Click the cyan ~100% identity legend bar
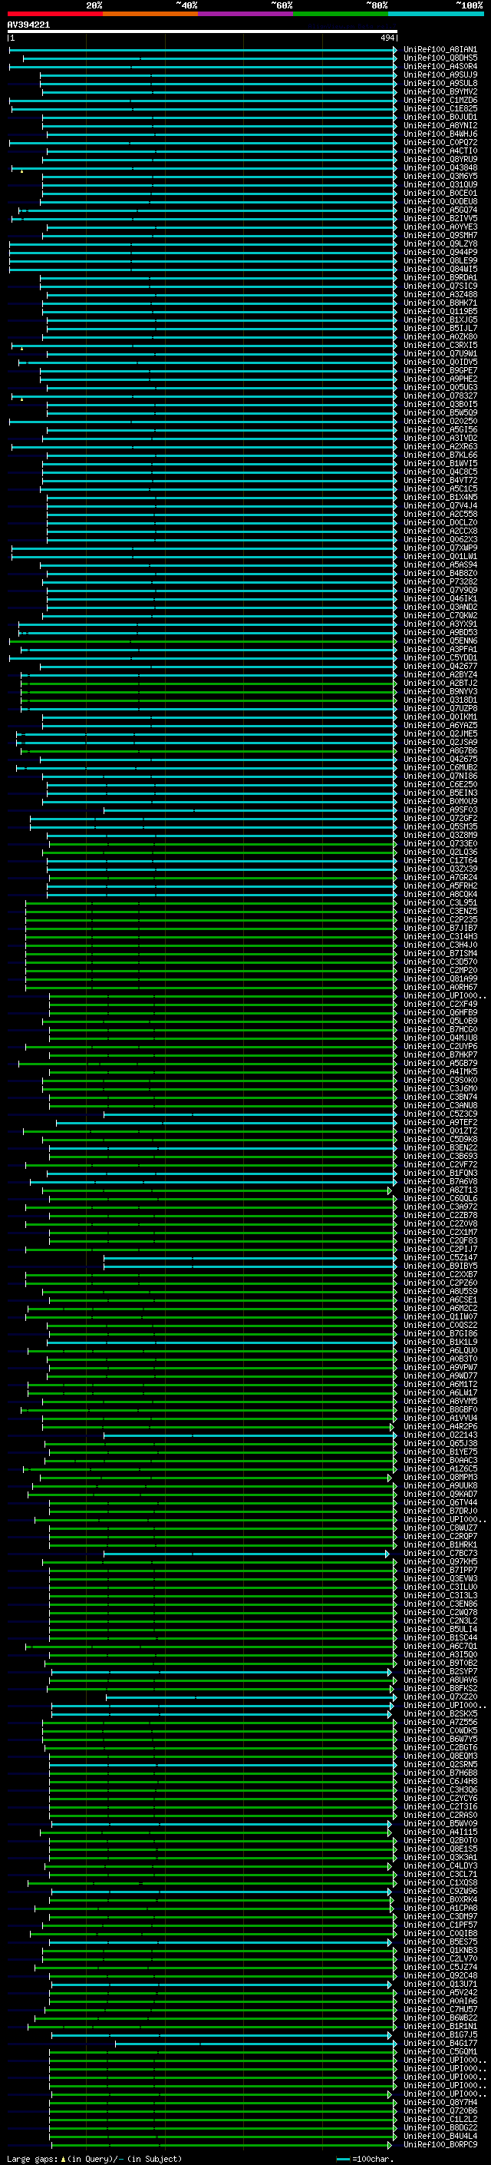The width and height of the screenshot is (491, 2165). tap(437, 14)
